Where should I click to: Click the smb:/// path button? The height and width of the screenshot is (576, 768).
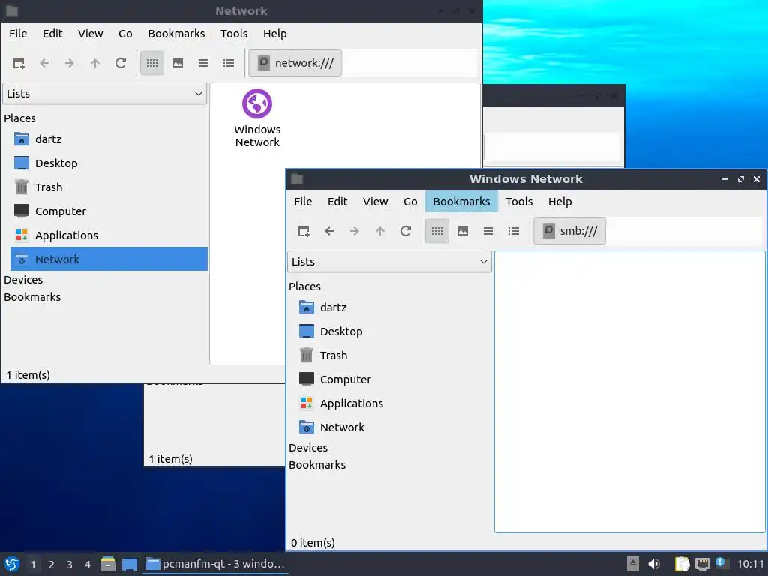[570, 231]
